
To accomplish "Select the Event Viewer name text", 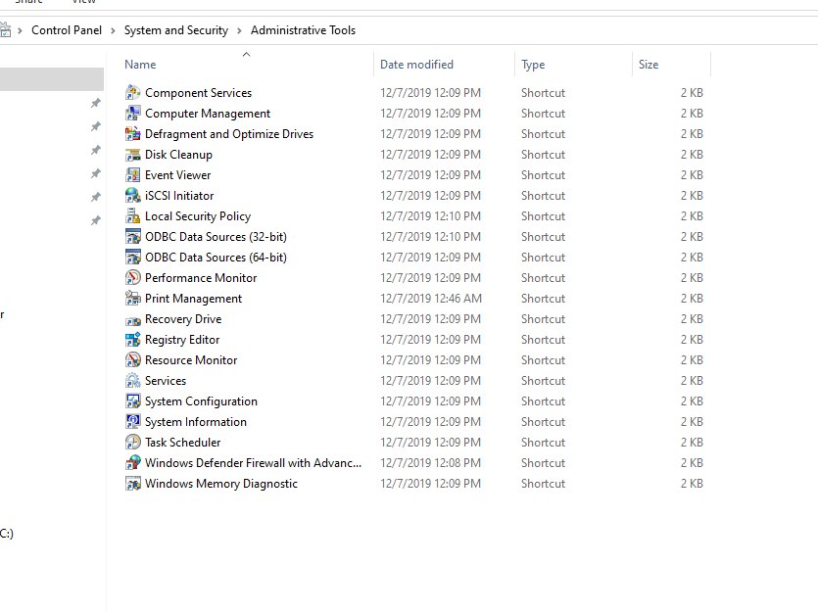I will click(178, 175).
